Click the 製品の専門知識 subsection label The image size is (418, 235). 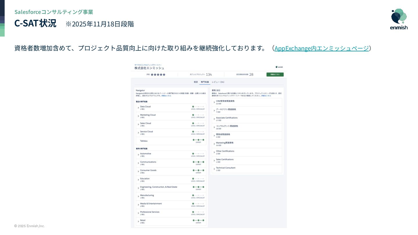click(x=142, y=102)
